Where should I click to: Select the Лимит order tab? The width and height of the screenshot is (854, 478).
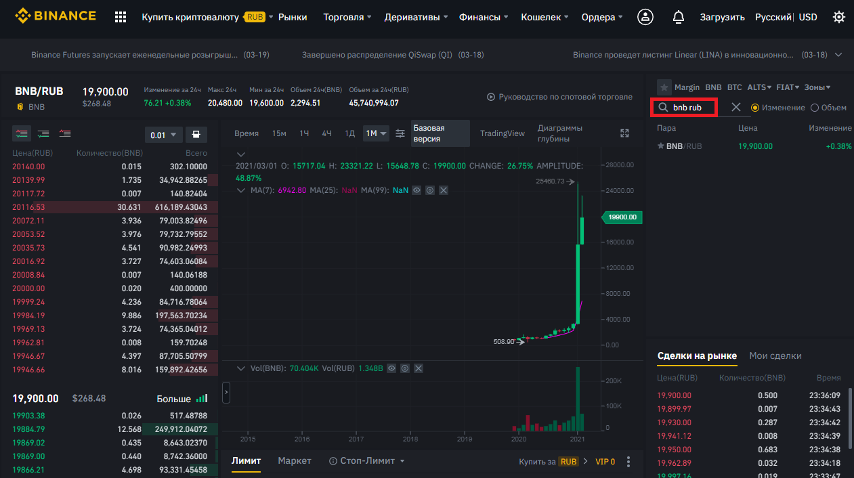coord(246,460)
